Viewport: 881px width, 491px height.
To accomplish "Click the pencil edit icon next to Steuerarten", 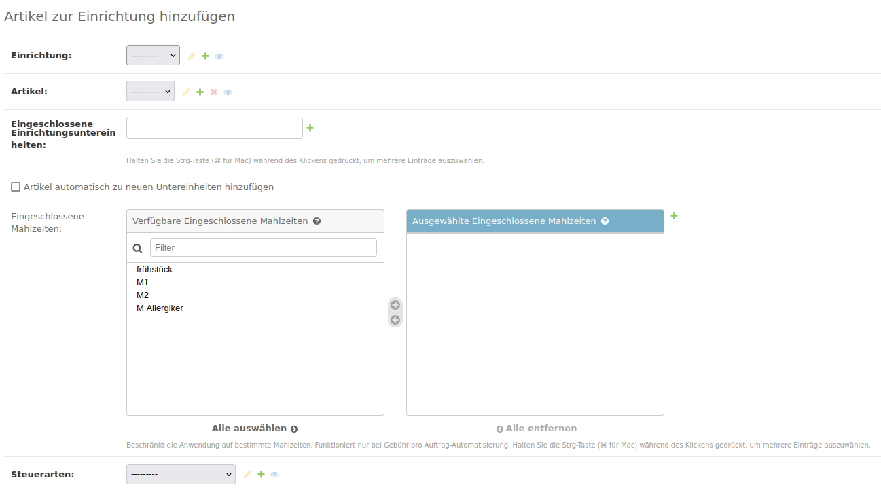I will coord(247,475).
